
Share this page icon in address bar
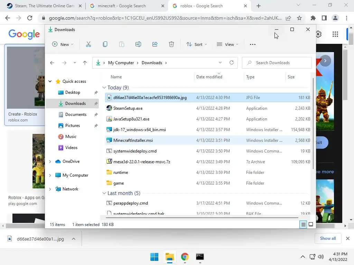pyautogui.click(x=288, y=18)
